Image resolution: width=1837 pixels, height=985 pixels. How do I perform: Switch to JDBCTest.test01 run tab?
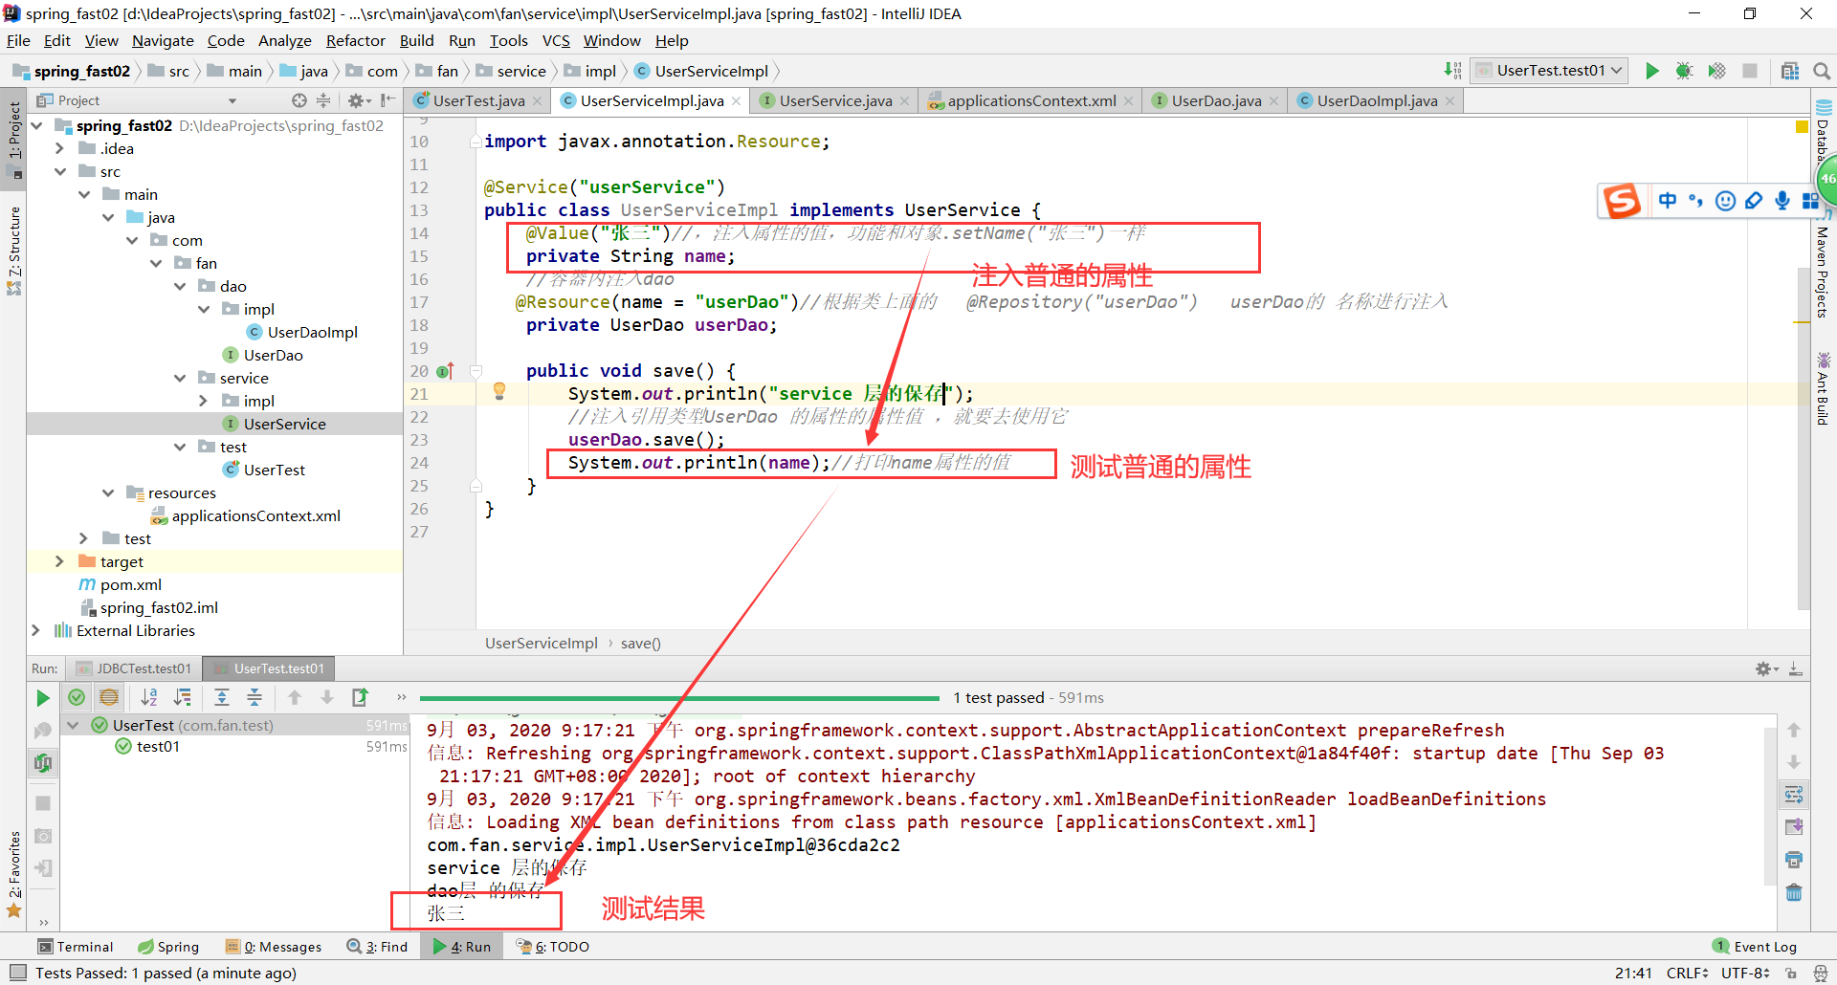click(135, 668)
